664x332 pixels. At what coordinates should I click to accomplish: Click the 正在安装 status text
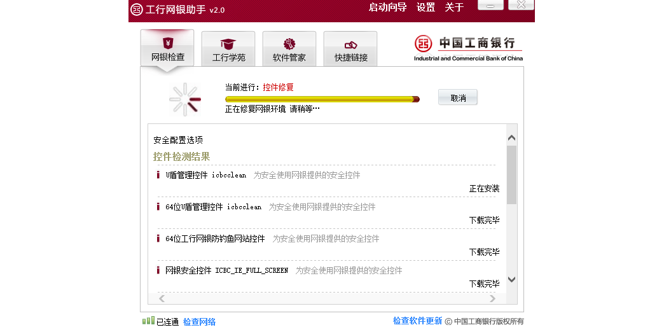click(x=484, y=188)
